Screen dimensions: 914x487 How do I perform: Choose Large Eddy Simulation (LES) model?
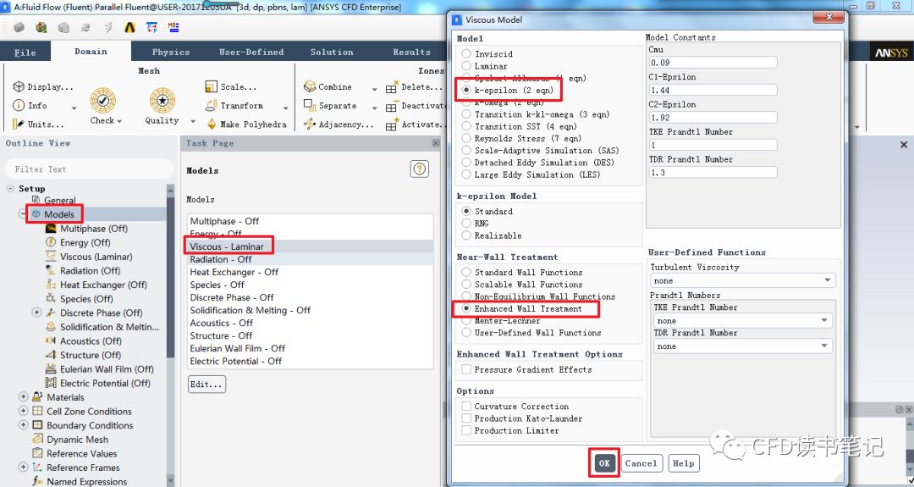click(x=466, y=174)
